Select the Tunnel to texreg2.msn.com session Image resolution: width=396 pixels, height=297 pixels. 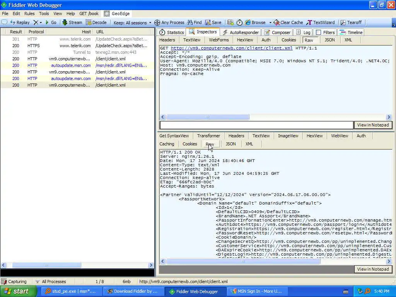click(77, 52)
